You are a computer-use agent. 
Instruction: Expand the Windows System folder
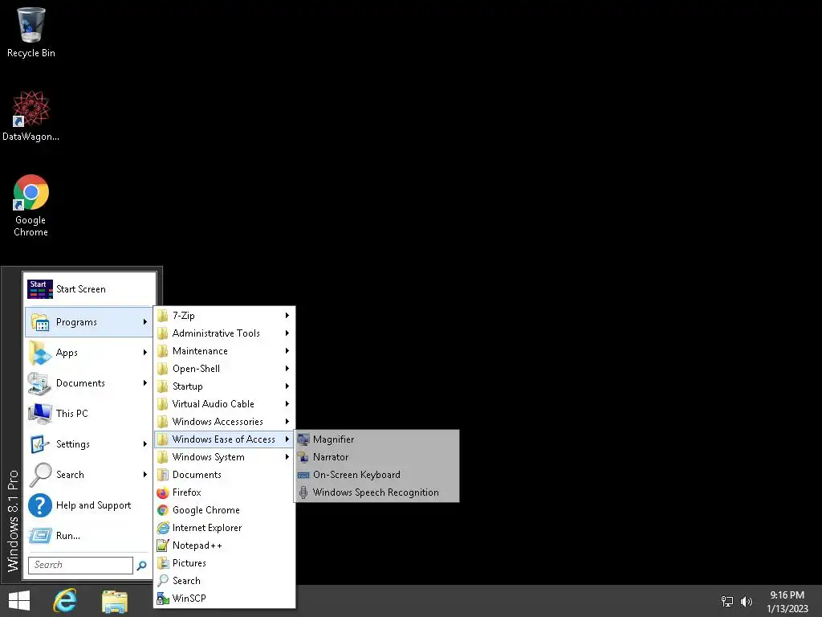point(225,457)
